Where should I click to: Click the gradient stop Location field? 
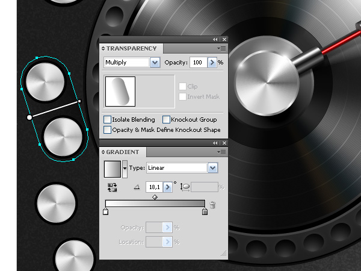[154, 242]
